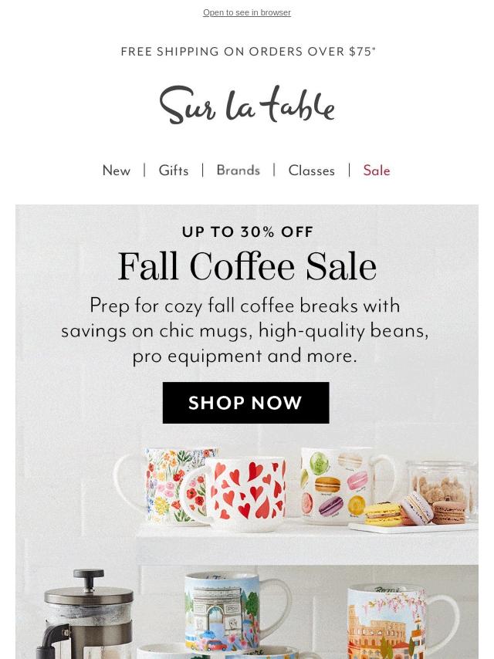This screenshot has height=659, width=494.
Task: Click the Open to see in browser link
Action: point(247,12)
